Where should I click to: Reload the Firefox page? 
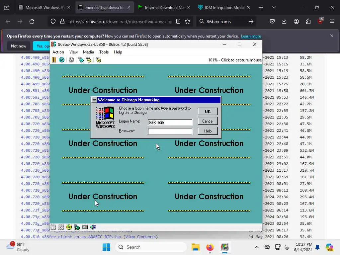coord(32,22)
